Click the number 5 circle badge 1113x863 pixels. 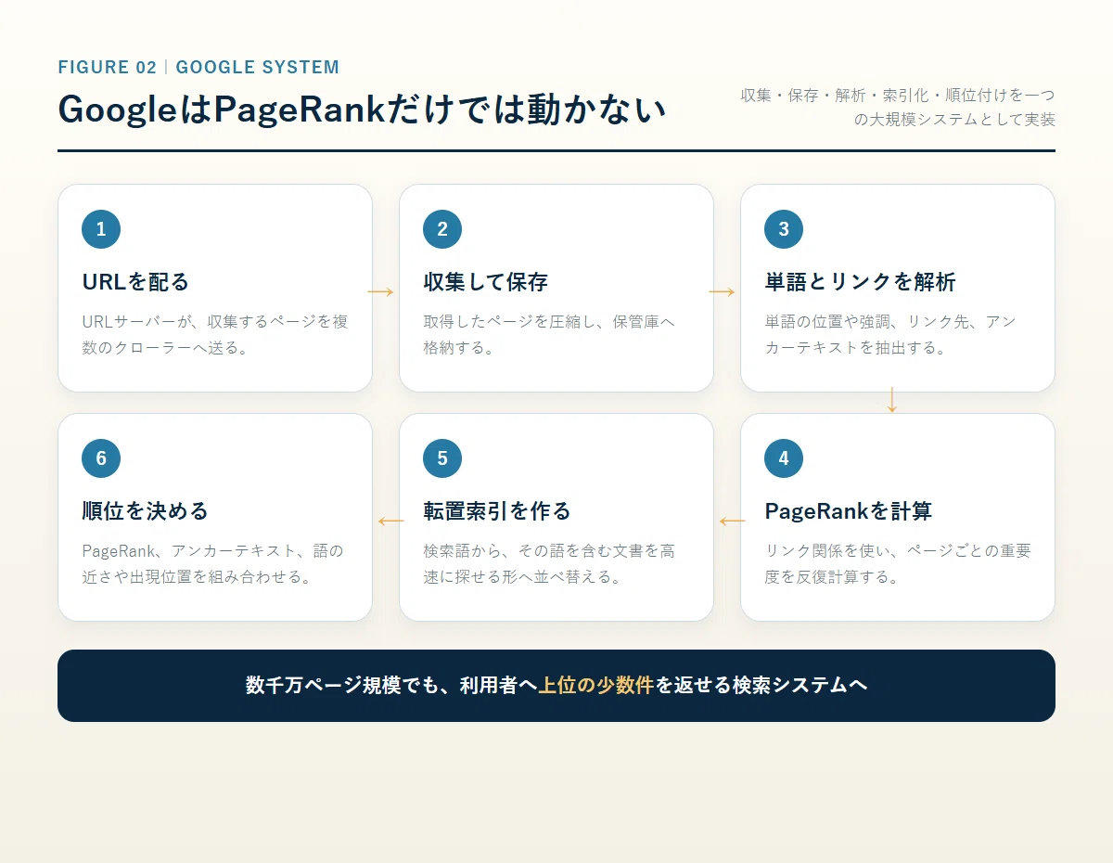tap(442, 458)
